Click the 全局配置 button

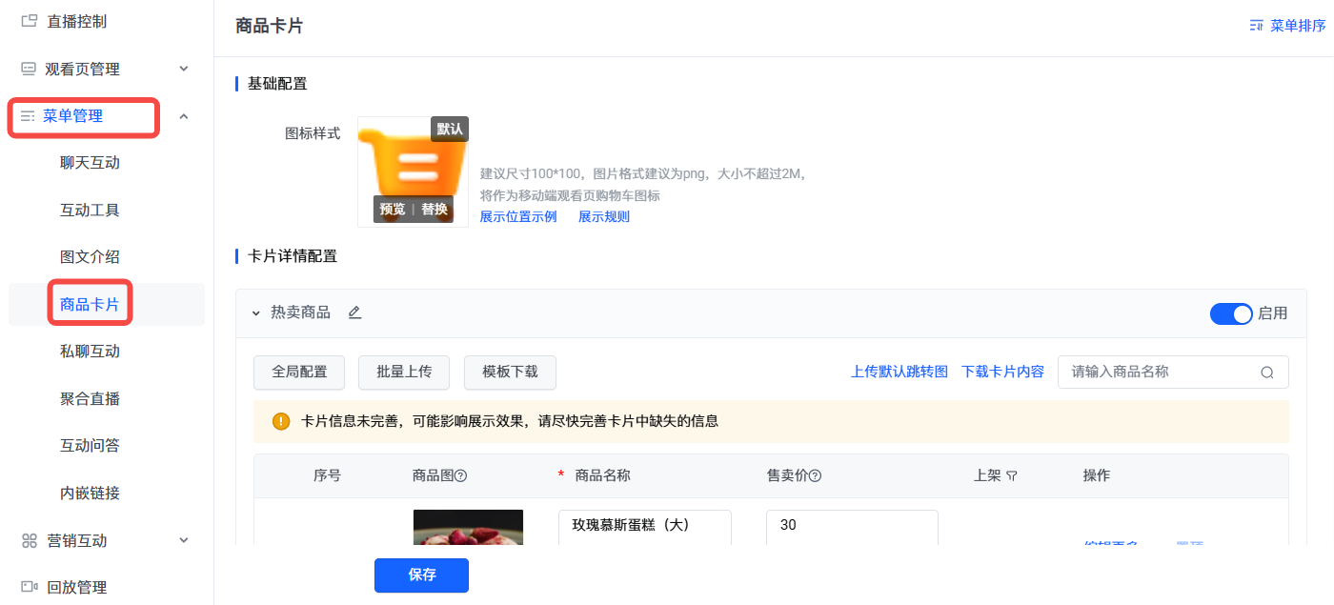(300, 373)
